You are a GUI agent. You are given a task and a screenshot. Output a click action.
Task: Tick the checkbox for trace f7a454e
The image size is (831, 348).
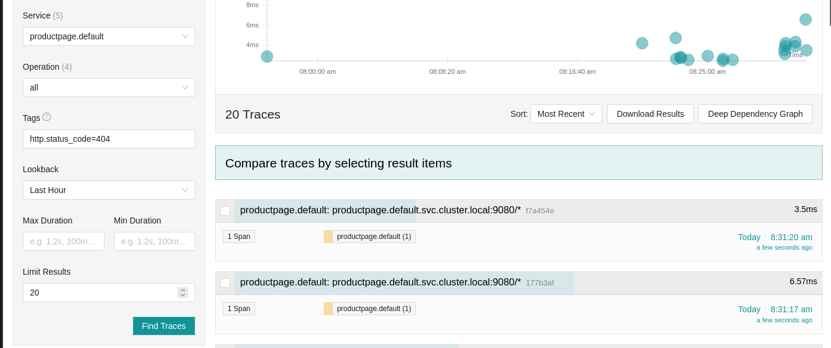(x=225, y=211)
